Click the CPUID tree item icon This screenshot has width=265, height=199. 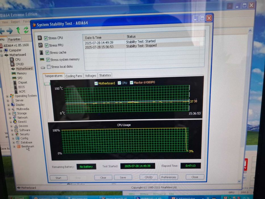12,64
